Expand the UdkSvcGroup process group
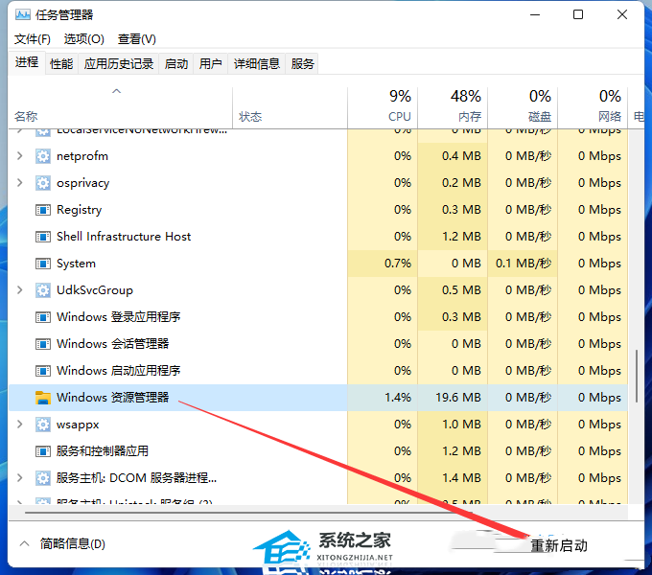Screen dimensions: 652x575 point(19,290)
